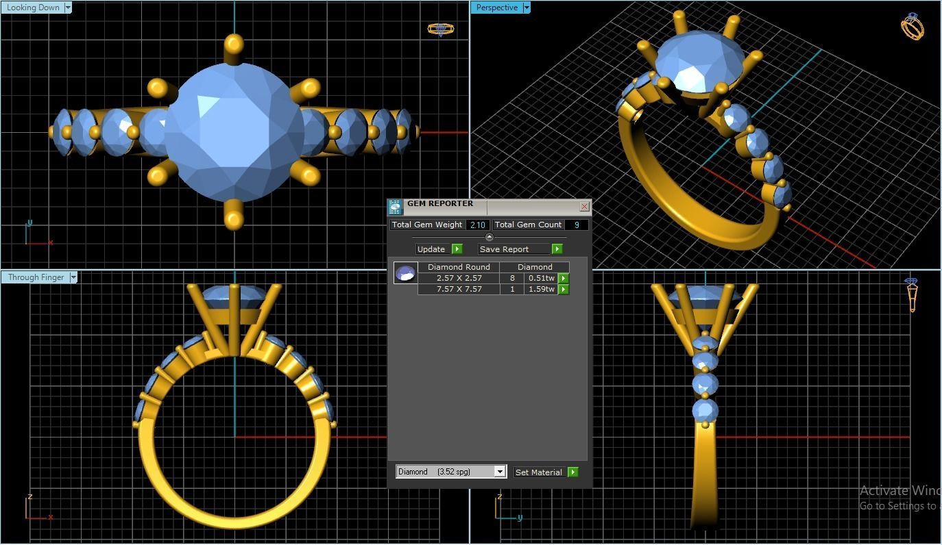Click the '7.57 X 7.57' size cell
This screenshot has height=545, width=942.
(x=459, y=289)
